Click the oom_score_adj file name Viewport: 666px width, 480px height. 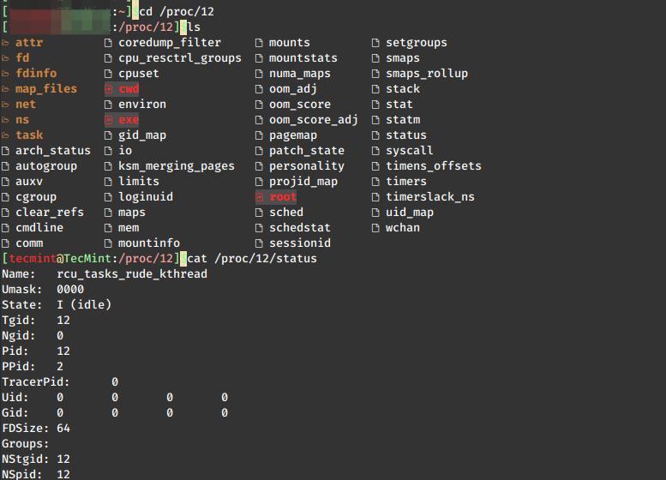314,120
